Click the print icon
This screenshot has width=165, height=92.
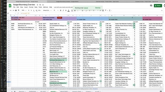click(16, 10)
